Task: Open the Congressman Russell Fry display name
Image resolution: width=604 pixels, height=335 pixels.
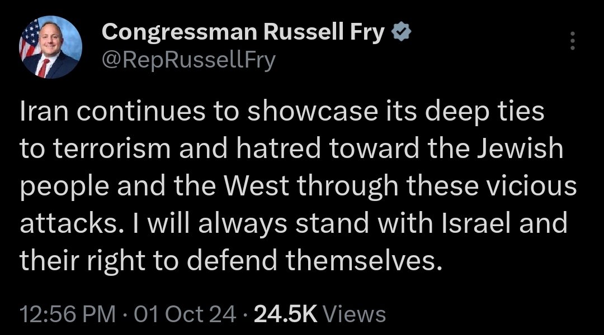Action: 243,33
